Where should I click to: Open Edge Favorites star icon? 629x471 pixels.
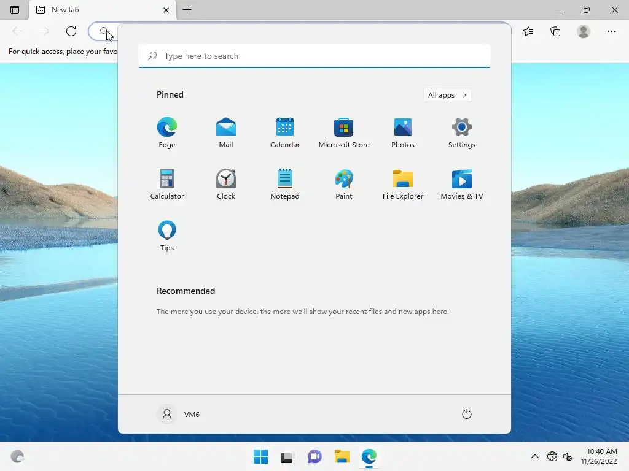(x=528, y=31)
